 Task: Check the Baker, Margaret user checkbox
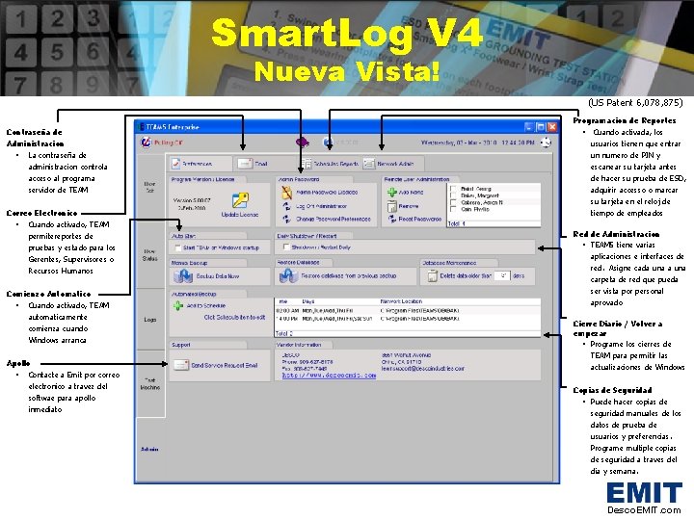(453, 195)
